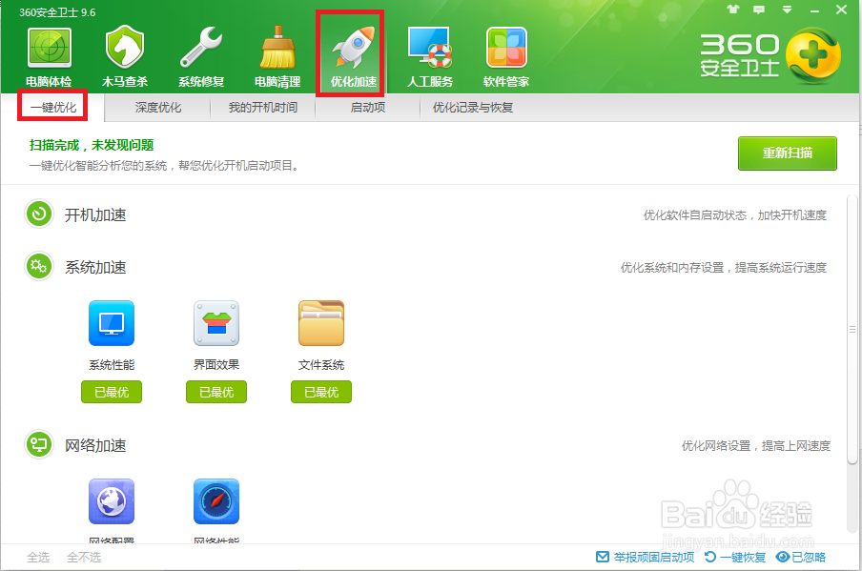Image resolution: width=862 pixels, height=571 pixels.
Task: Open 优化加速 rocket icon
Action: [353, 48]
